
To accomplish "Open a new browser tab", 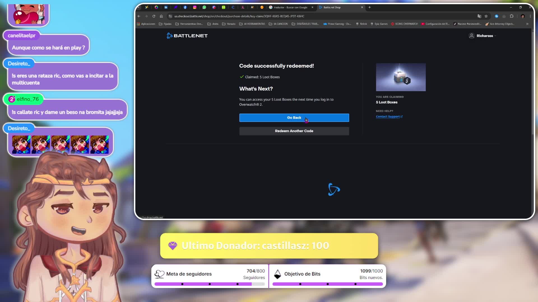I will pos(370,7).
